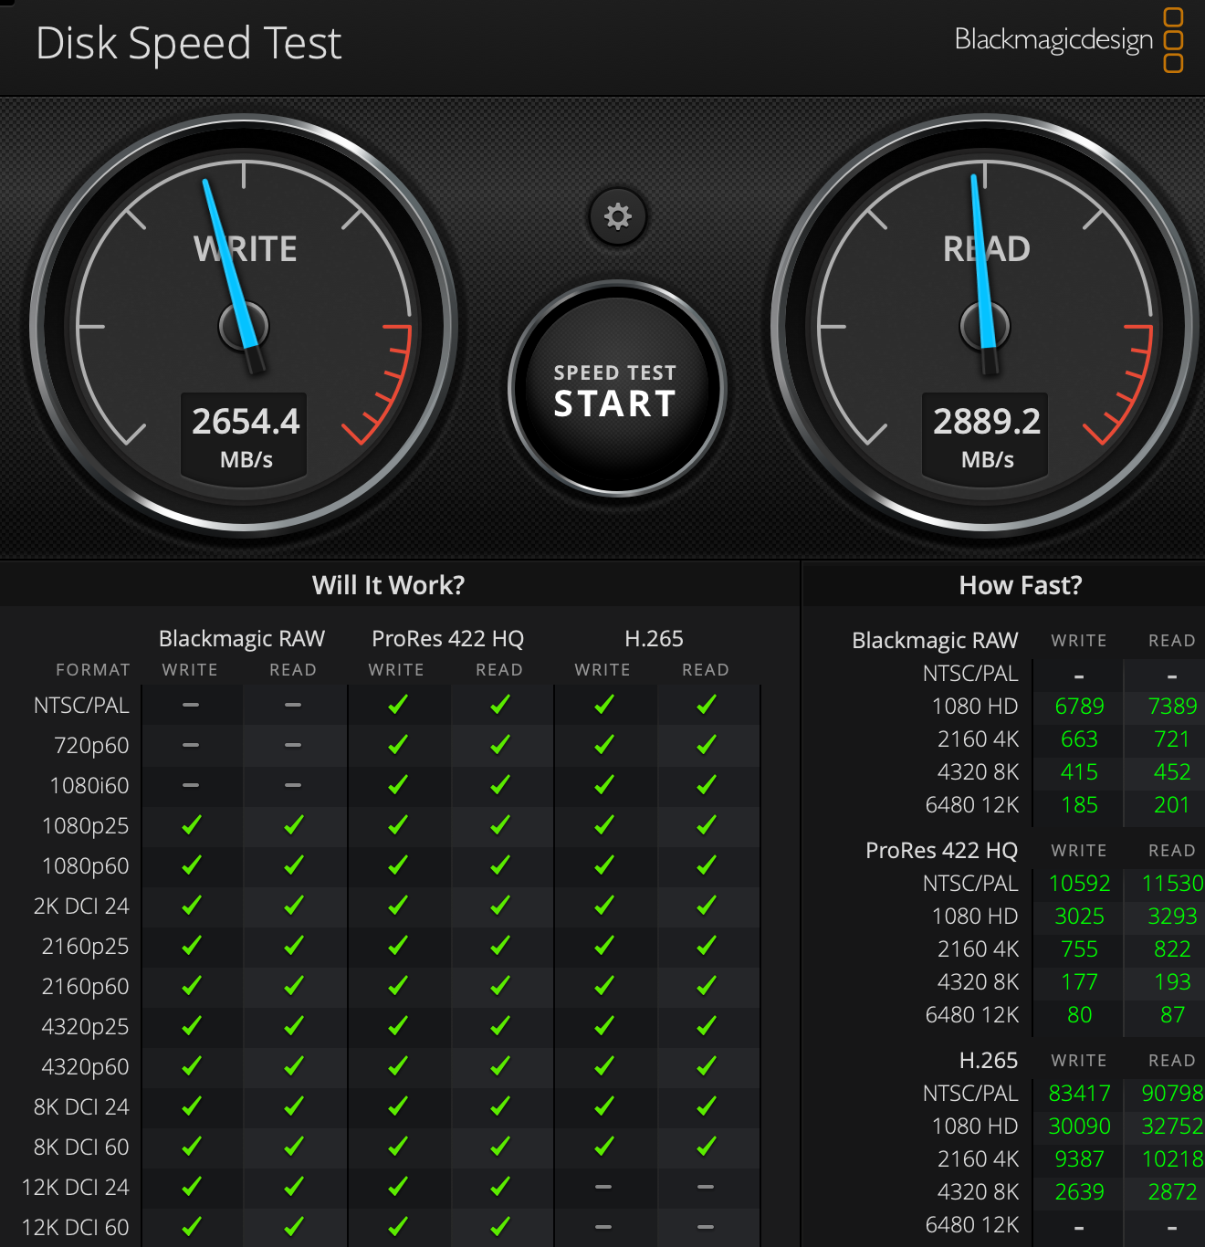Image resolution: width=1205 pixels, height=1247 pixels.
Task: Click ProRes 1080 HD read value 3293
Action: click(1172, 917)
